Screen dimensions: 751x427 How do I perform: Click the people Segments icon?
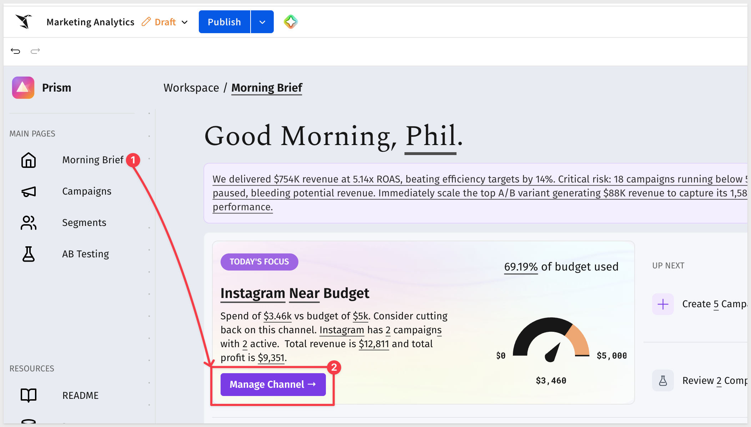[x=29, y=223]
